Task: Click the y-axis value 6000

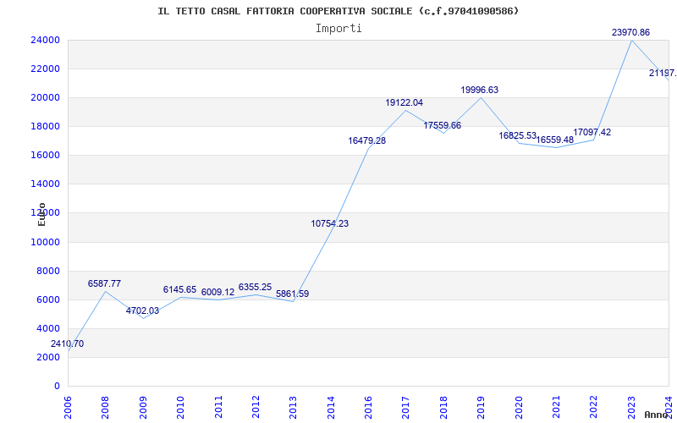Action: tap(47, 300)
